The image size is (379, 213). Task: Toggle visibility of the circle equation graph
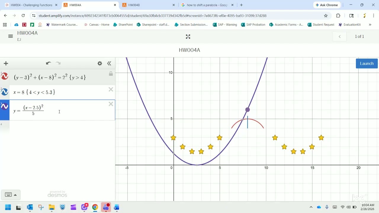click(4, 76)
